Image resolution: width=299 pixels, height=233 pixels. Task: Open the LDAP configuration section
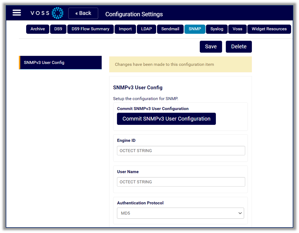tap(146, 29)
